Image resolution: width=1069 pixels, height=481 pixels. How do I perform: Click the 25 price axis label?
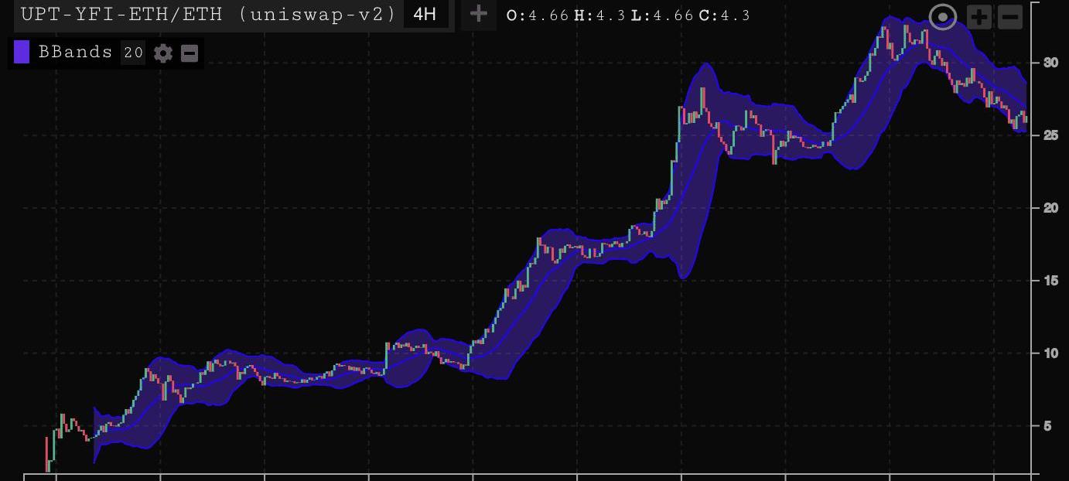[x=1050, y=135]
